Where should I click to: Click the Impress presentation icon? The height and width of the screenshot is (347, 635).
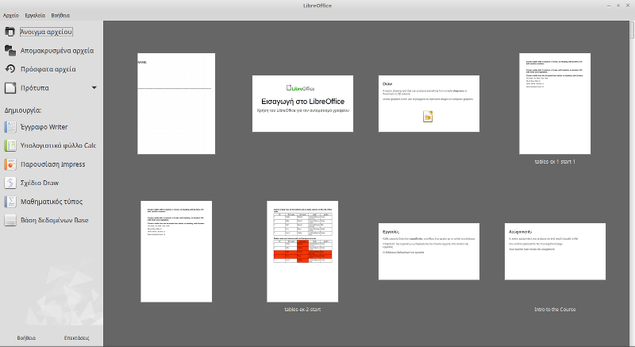(10, 164)
